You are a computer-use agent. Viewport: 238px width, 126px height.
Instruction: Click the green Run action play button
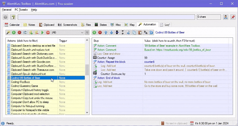[x=43, y=32]
